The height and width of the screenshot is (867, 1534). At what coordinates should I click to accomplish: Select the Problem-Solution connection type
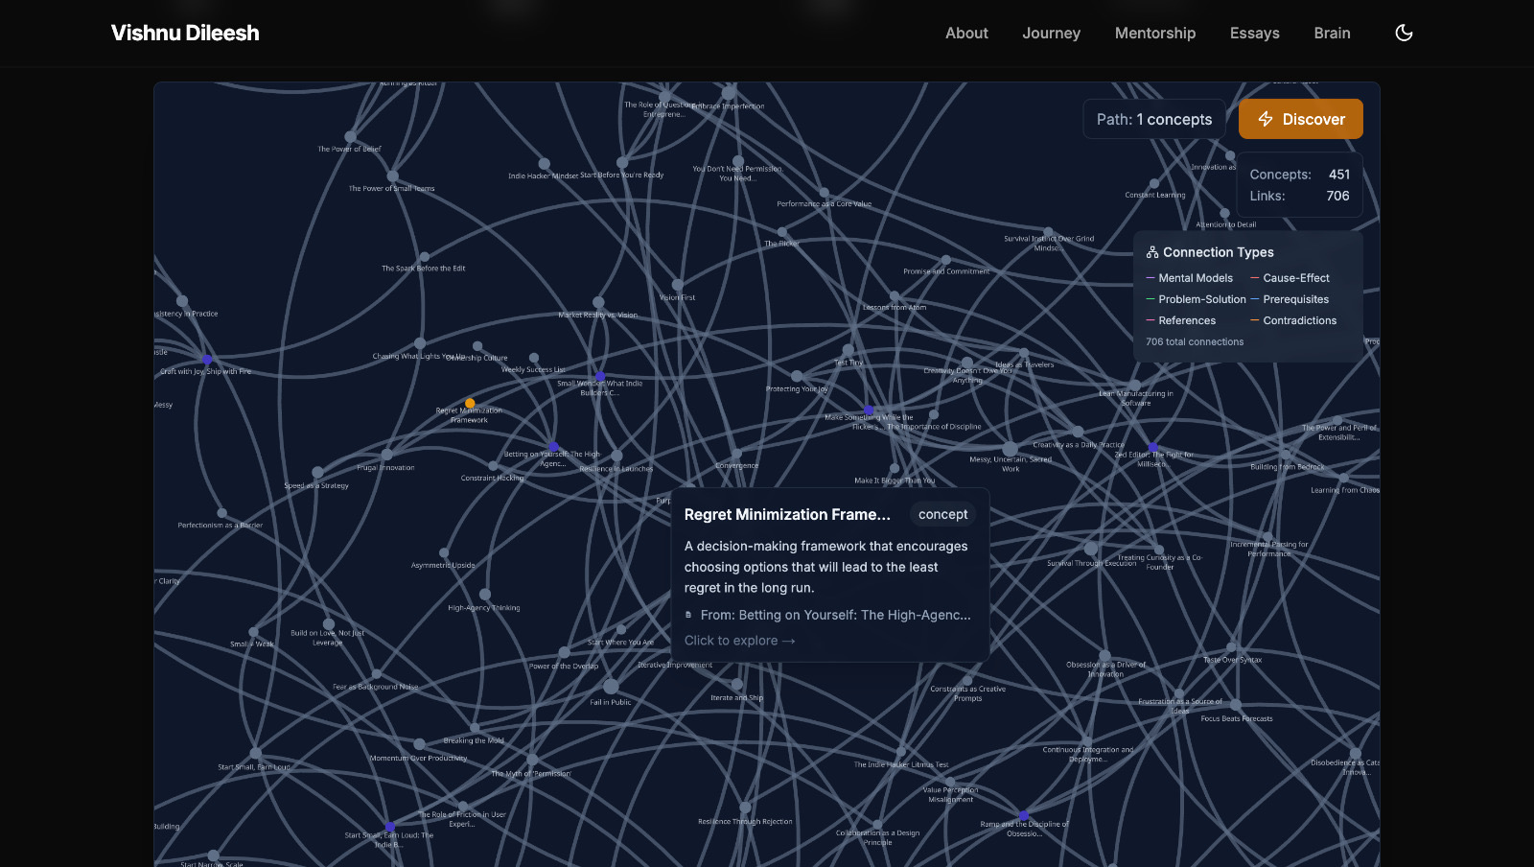pos(1201,299)
